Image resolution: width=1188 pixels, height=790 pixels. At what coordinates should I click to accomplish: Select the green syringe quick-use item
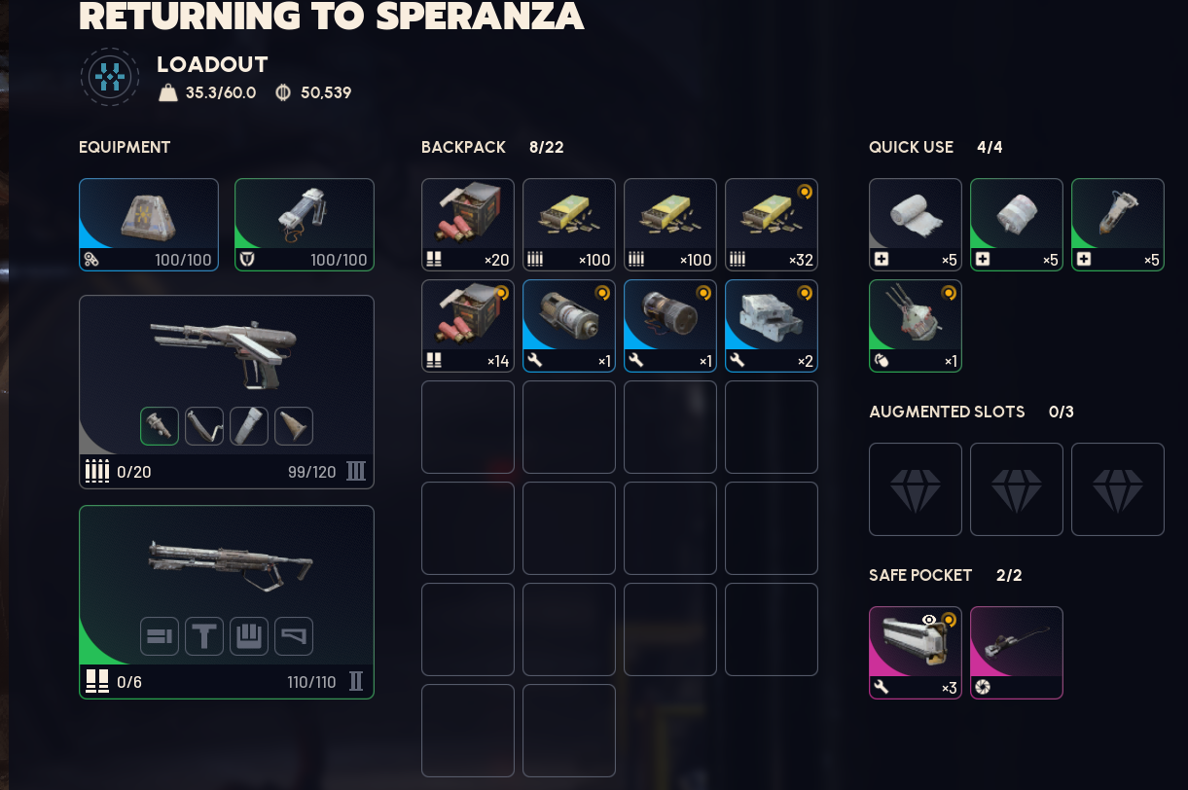tap(1118, 225)
